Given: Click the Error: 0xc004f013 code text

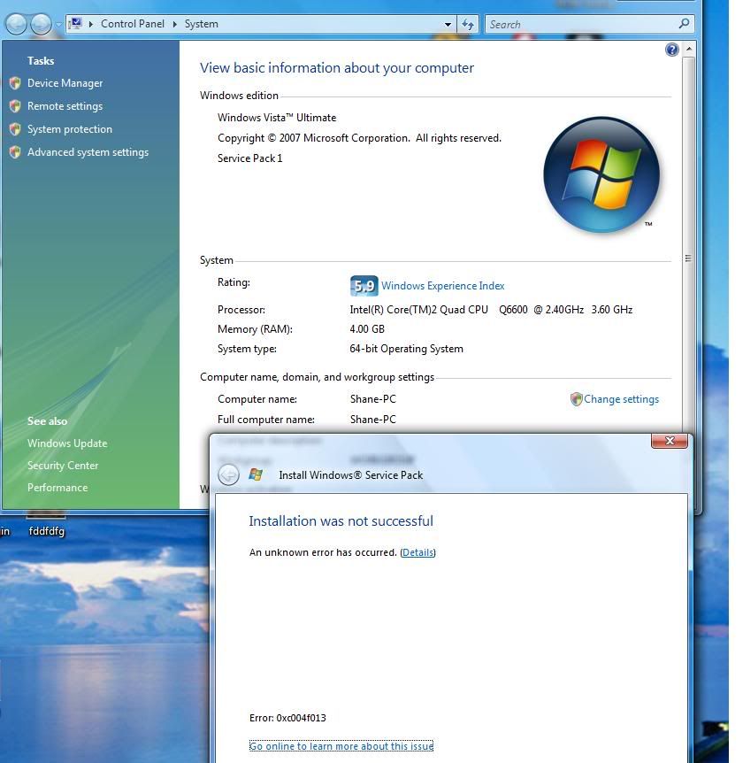Looking at the screenshot, I should pos(287,718).
